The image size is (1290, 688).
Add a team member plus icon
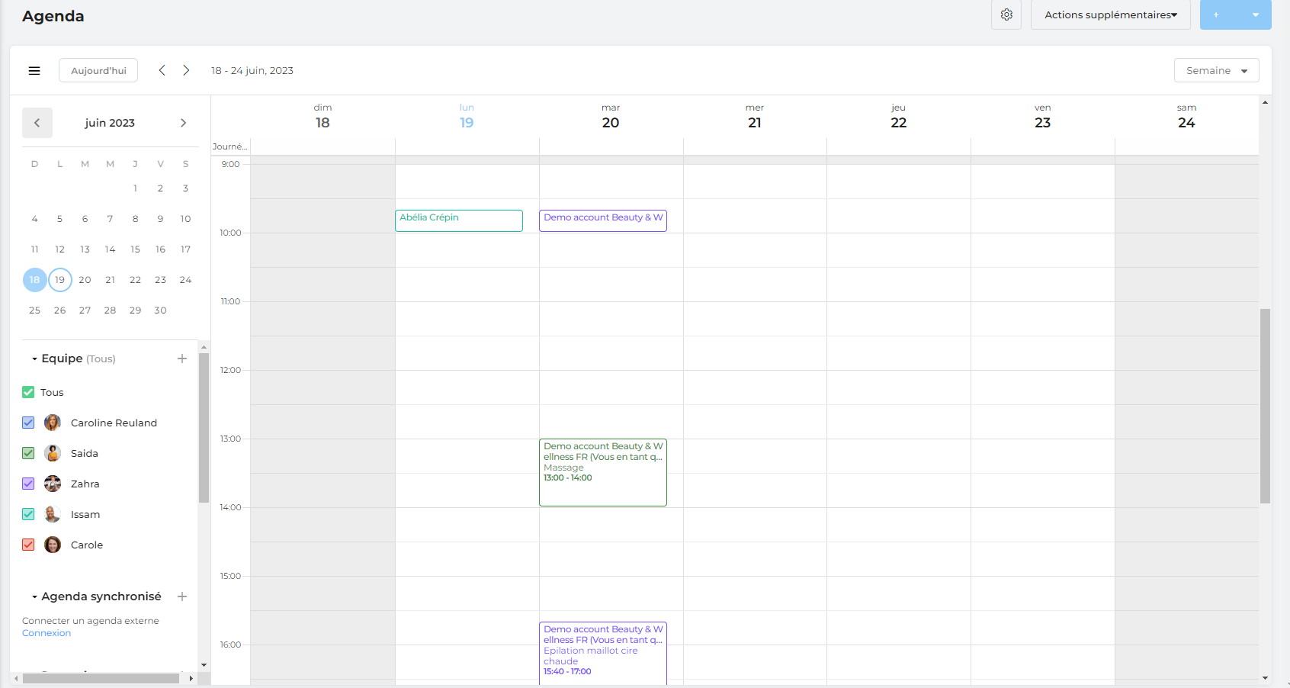(x=182, y=358)
